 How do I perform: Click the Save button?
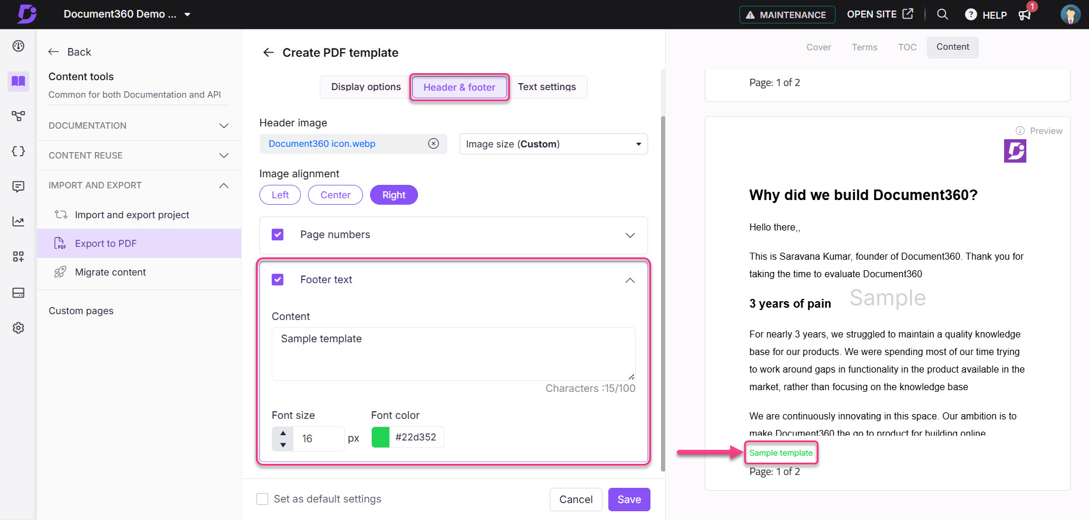tap(629, 500)
